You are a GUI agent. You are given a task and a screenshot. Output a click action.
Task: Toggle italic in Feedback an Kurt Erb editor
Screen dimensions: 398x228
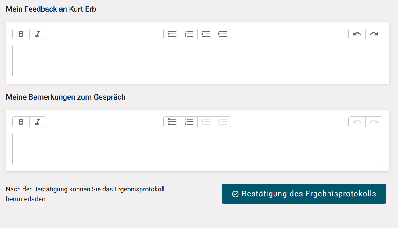point(38,34)
